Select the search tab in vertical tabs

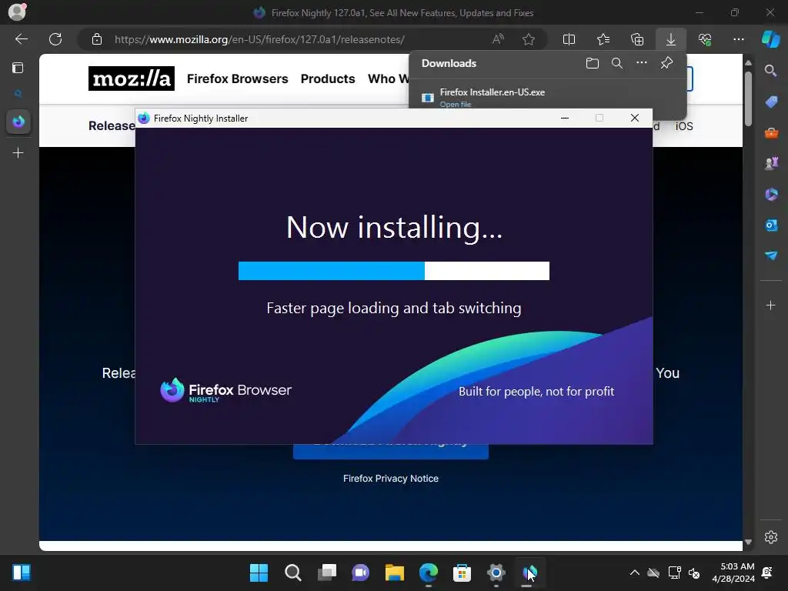[x=18, y=93]
